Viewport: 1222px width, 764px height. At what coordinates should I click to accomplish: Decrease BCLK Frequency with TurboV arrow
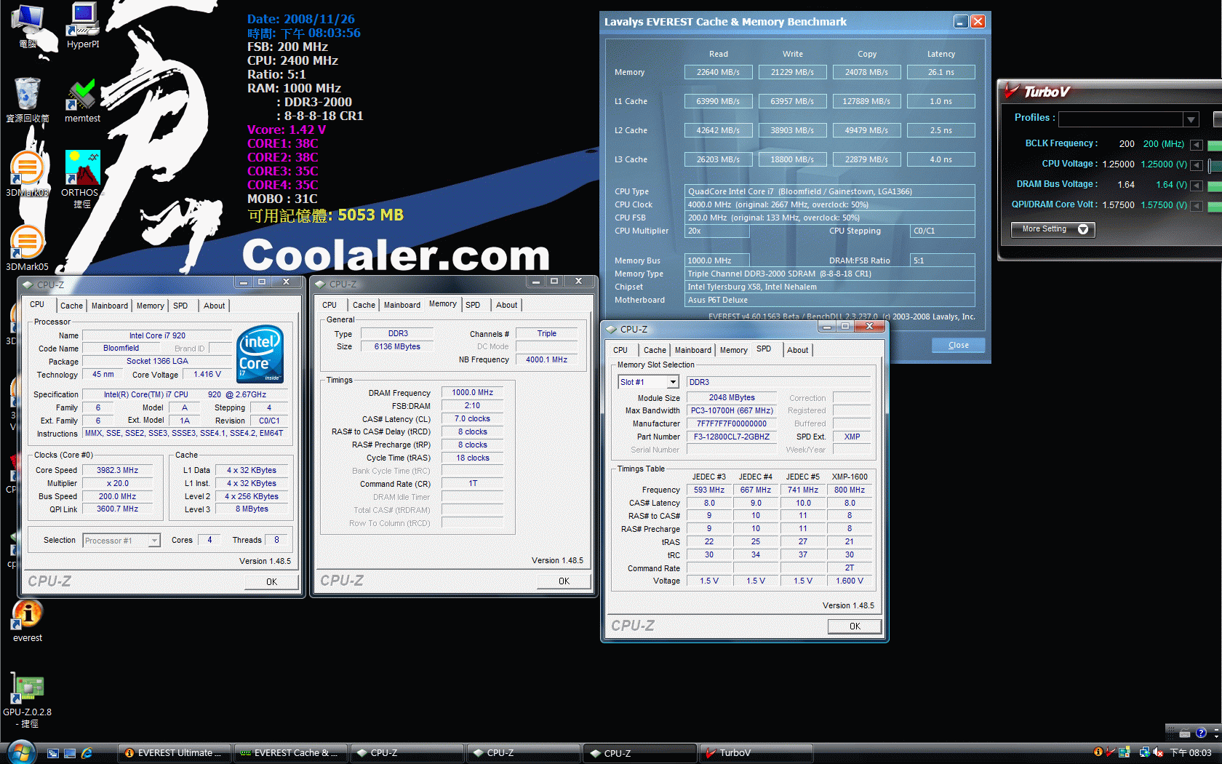point(1196,145)
